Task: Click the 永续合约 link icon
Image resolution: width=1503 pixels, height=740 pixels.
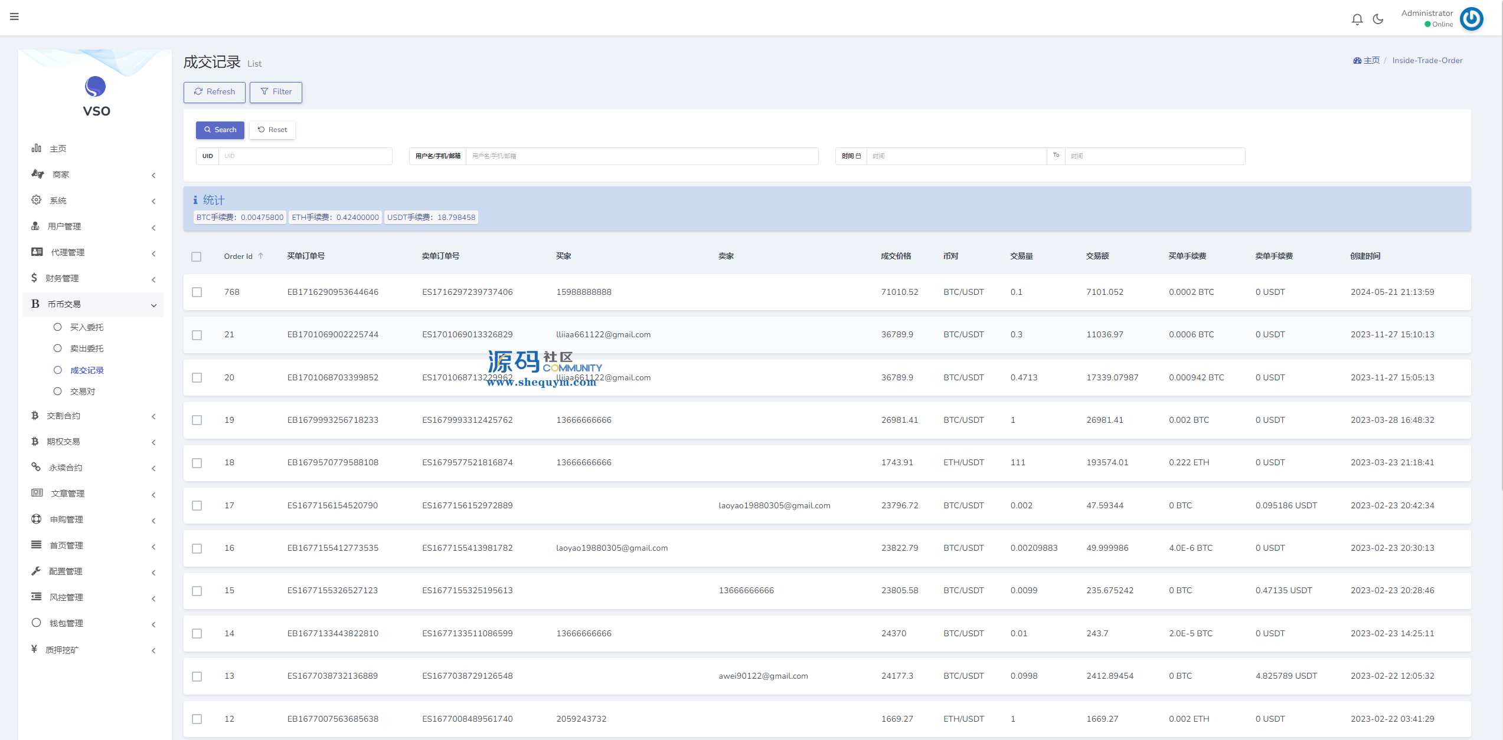Action: [x=36, y=467]
